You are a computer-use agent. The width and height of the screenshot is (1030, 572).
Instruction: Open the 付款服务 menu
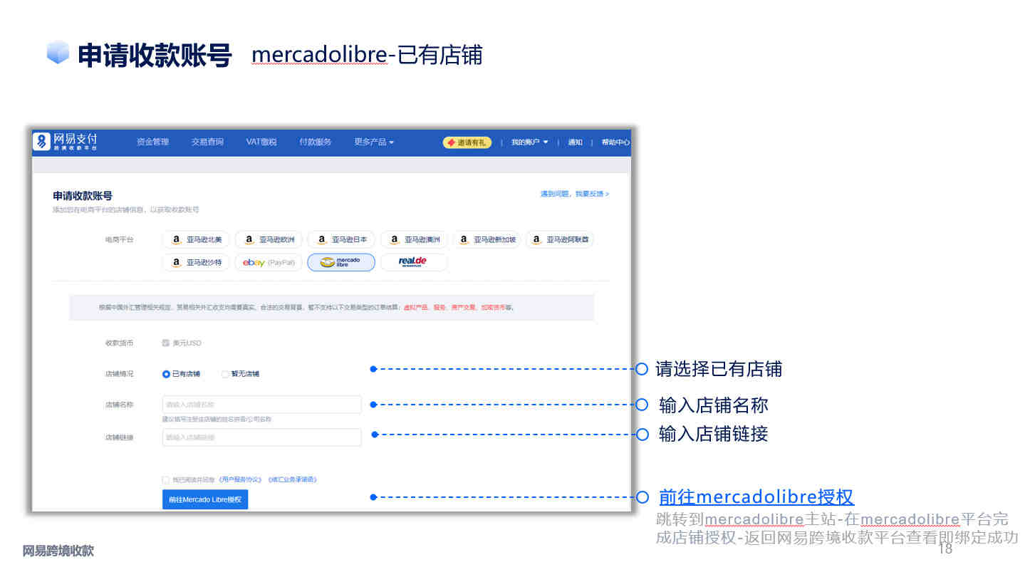(x=315, y=142)
